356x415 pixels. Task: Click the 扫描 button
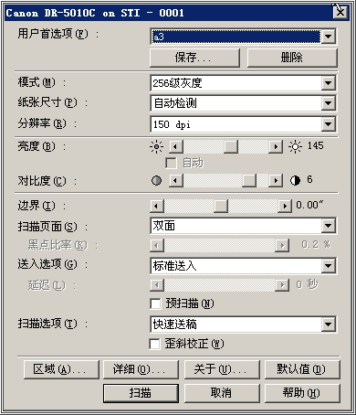[141, 393]
